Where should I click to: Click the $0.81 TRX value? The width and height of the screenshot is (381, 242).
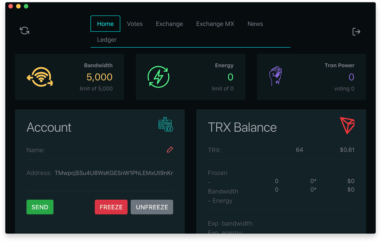coord(347,150)
